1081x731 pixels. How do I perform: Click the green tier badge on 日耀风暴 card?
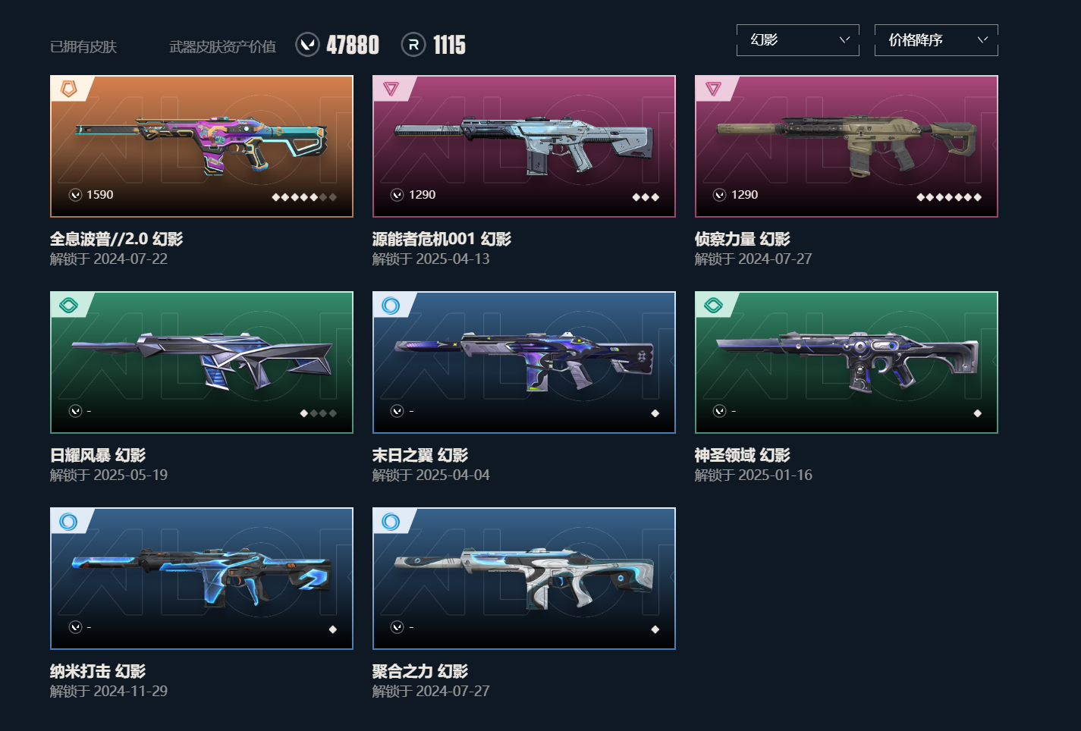(x=68, y=305)
